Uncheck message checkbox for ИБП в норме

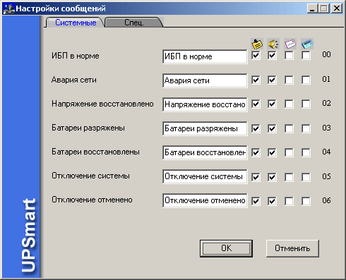[256, 56]
